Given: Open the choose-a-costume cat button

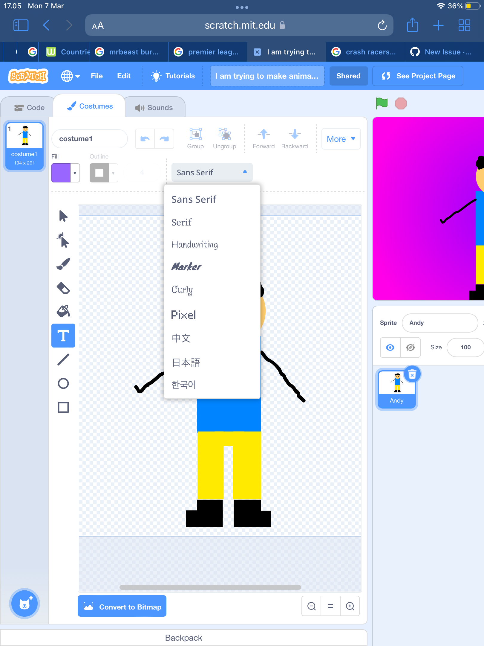Looking at the screenshot, I should tap(24, 604).
